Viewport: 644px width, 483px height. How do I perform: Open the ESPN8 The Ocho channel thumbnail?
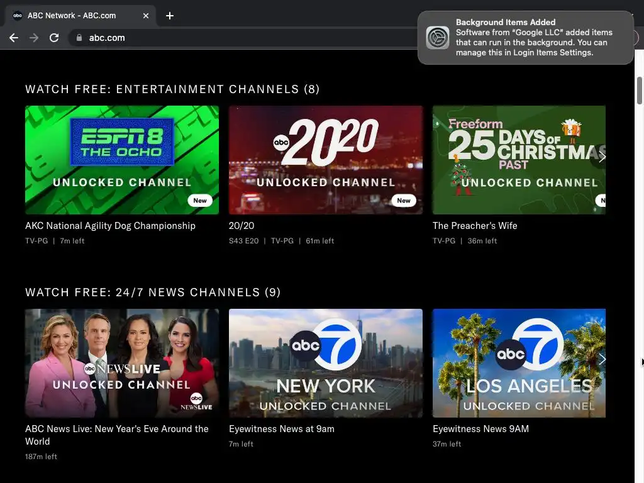(122, 160)
